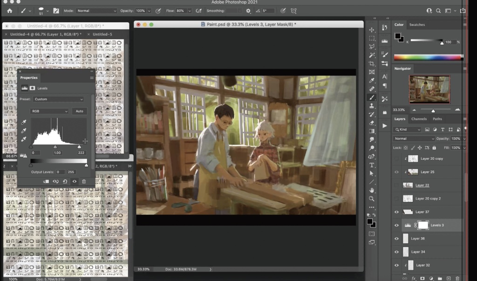The image size is (477, 281).
Task: Hide Layer 36 visibility eye
Action: (x=396, y=239)
